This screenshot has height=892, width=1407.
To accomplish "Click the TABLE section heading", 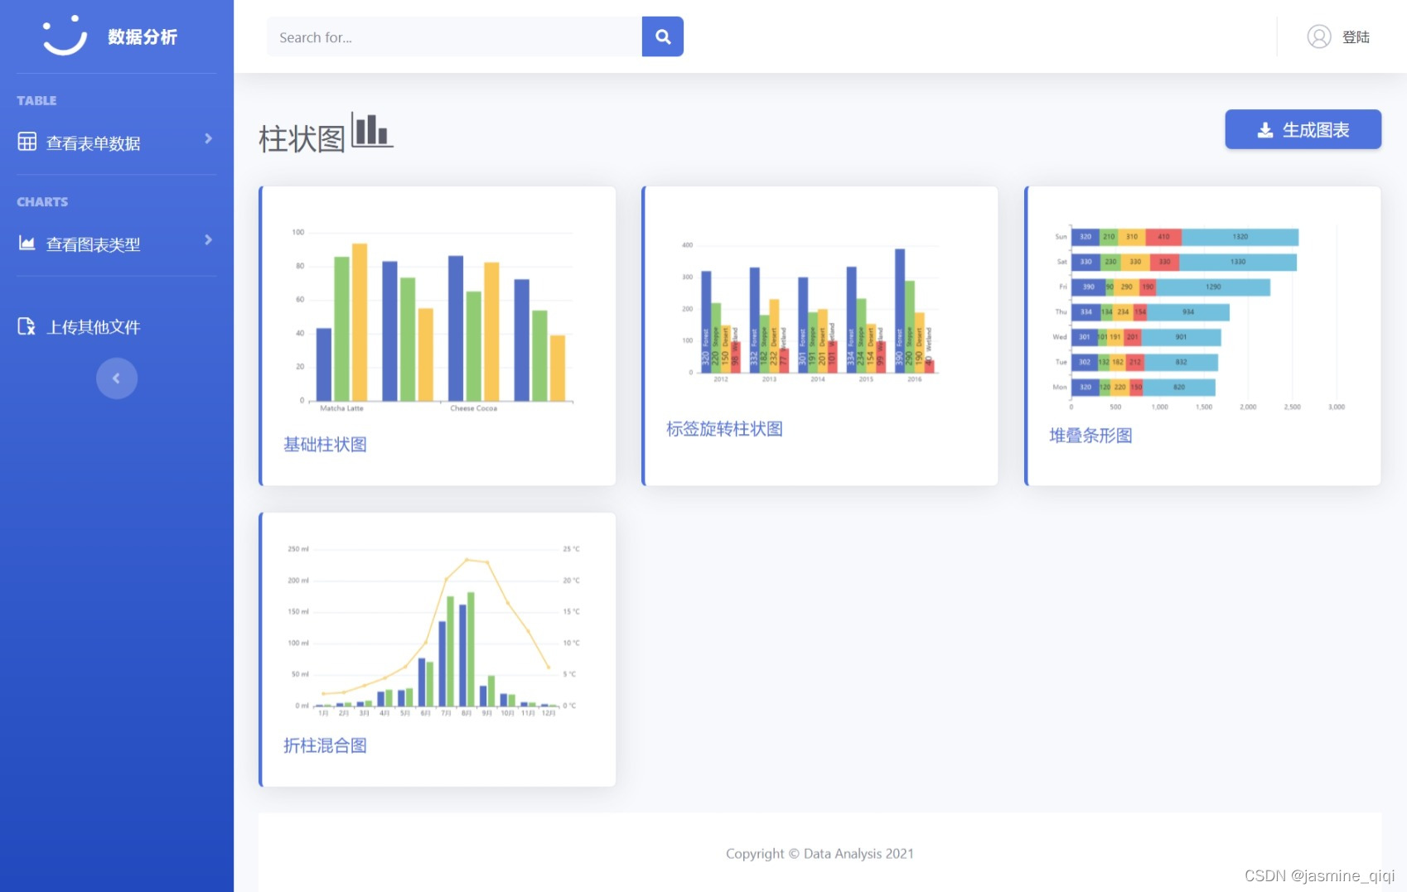I will (x=36, y=100).
